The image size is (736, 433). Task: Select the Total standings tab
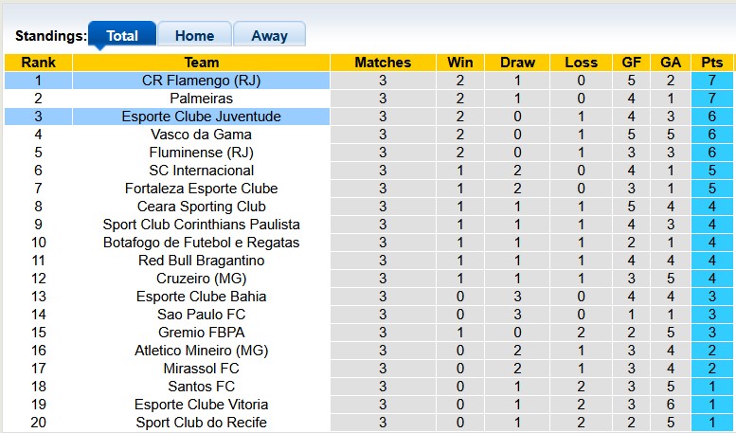tap(122, 36)
